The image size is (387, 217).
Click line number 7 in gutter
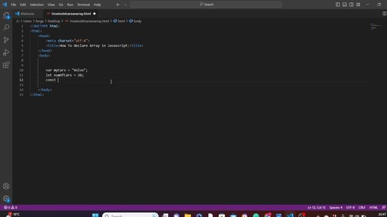22,55
